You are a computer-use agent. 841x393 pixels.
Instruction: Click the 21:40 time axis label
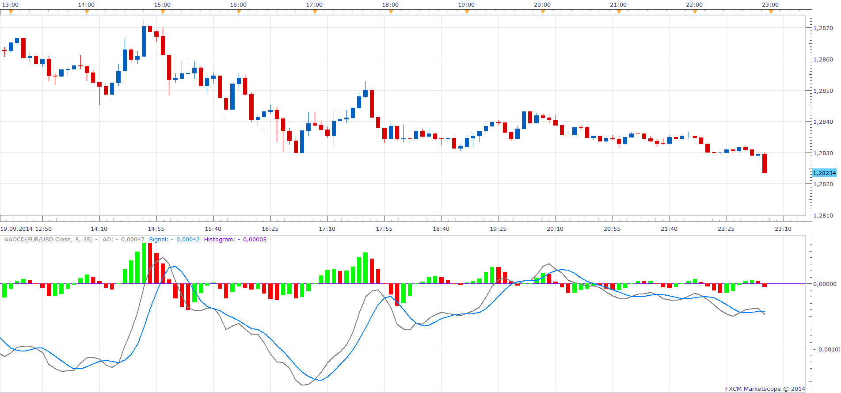click(669, 229)
